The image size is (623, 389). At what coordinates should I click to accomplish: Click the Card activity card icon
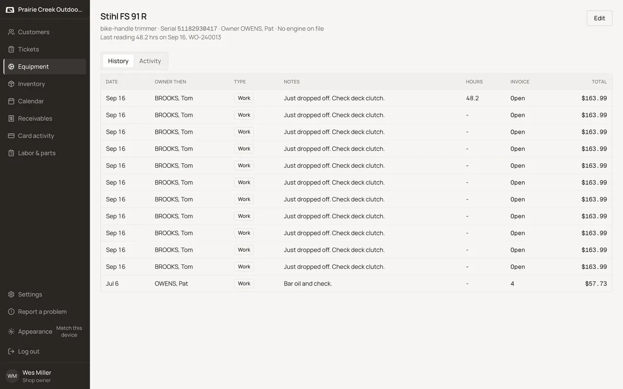pyautogui.click(x=11, y=136)
